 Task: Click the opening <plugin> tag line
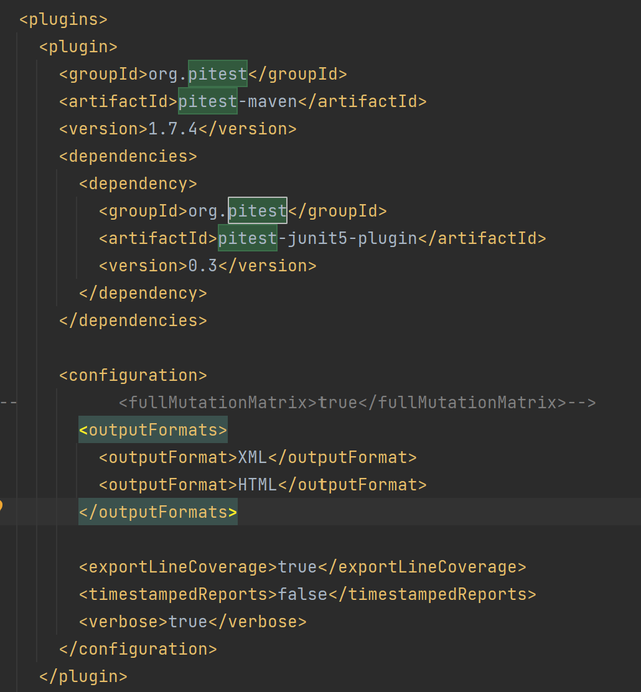(78, 47)
